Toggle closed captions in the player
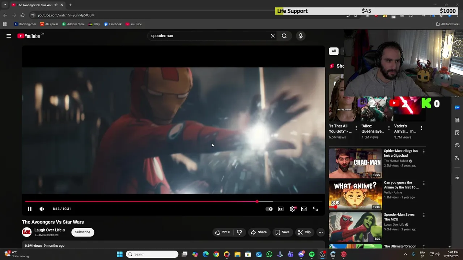This screenshot has width=463, height=260. (x=281, y=209)
